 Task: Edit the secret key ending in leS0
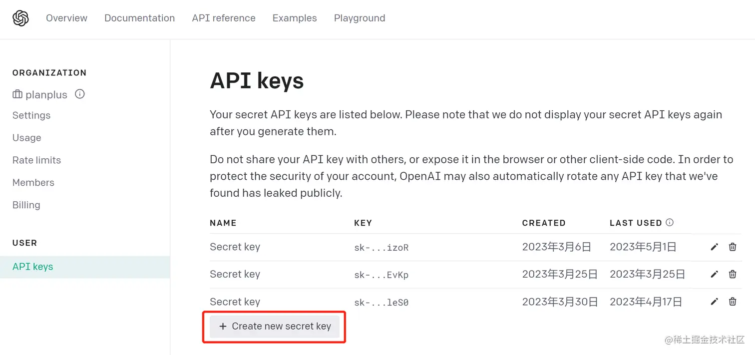[x=715, y=302]
